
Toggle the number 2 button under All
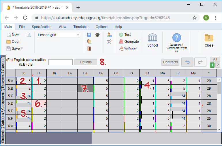pos(218,65)
